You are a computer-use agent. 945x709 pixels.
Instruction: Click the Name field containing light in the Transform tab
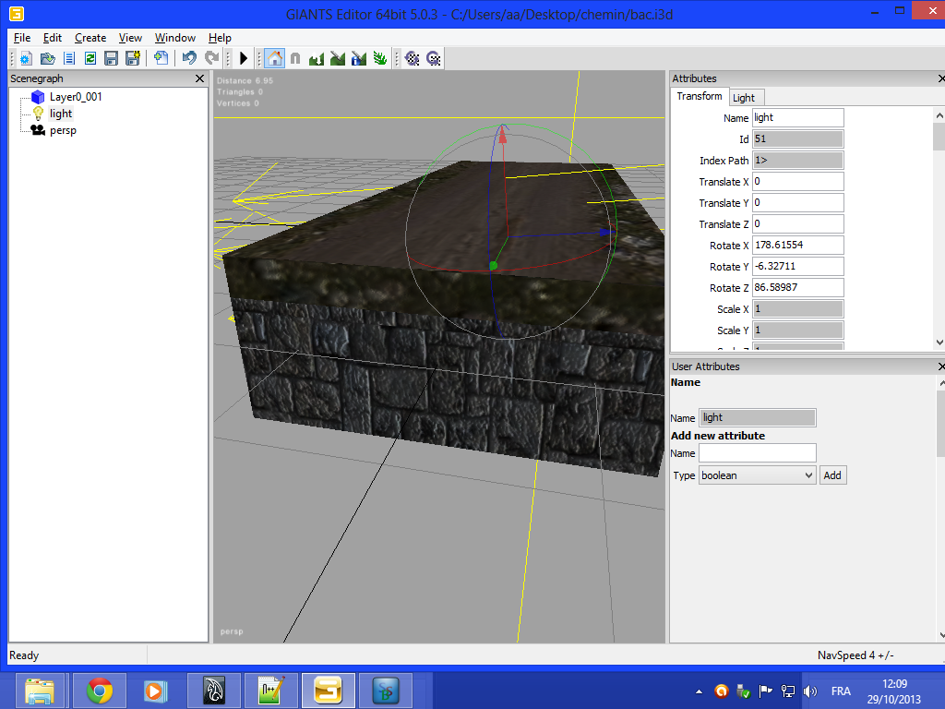[x=798, y=117]
